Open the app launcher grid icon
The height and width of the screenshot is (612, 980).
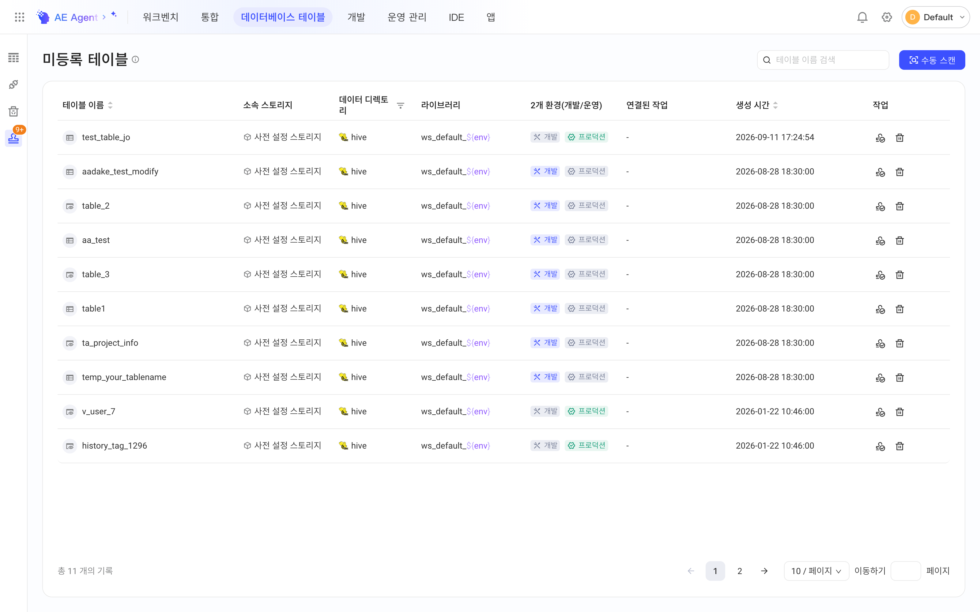point(19,17)
